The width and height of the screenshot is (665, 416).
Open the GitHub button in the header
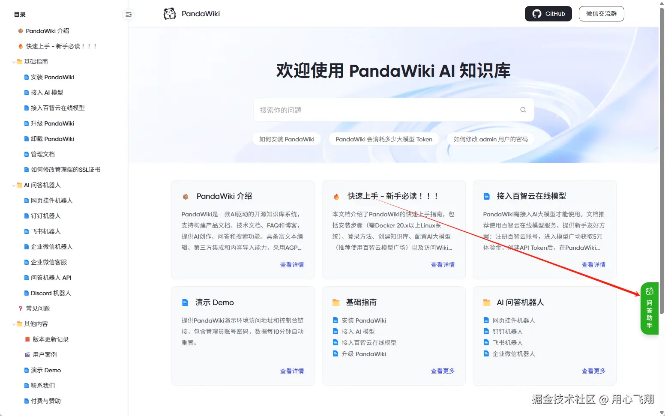[x=548, y=14]
